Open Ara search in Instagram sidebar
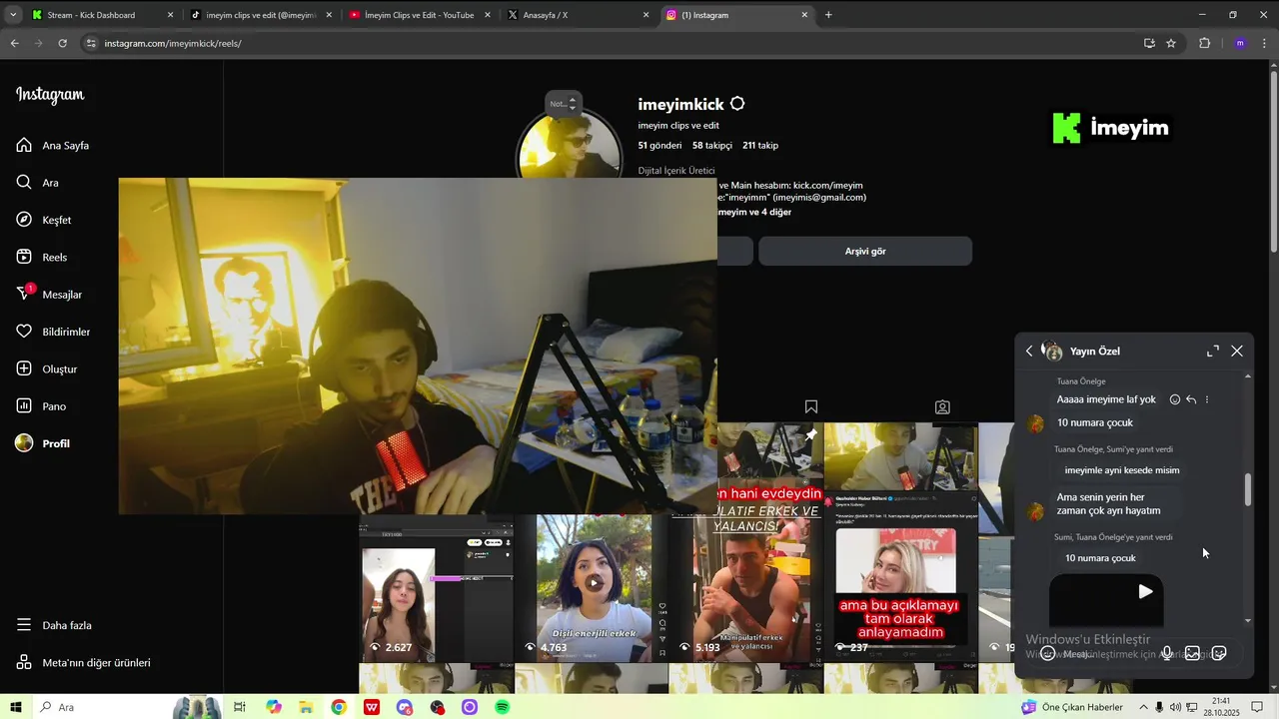The width and height of the screenshot is (1279, 719). [38, 183]
